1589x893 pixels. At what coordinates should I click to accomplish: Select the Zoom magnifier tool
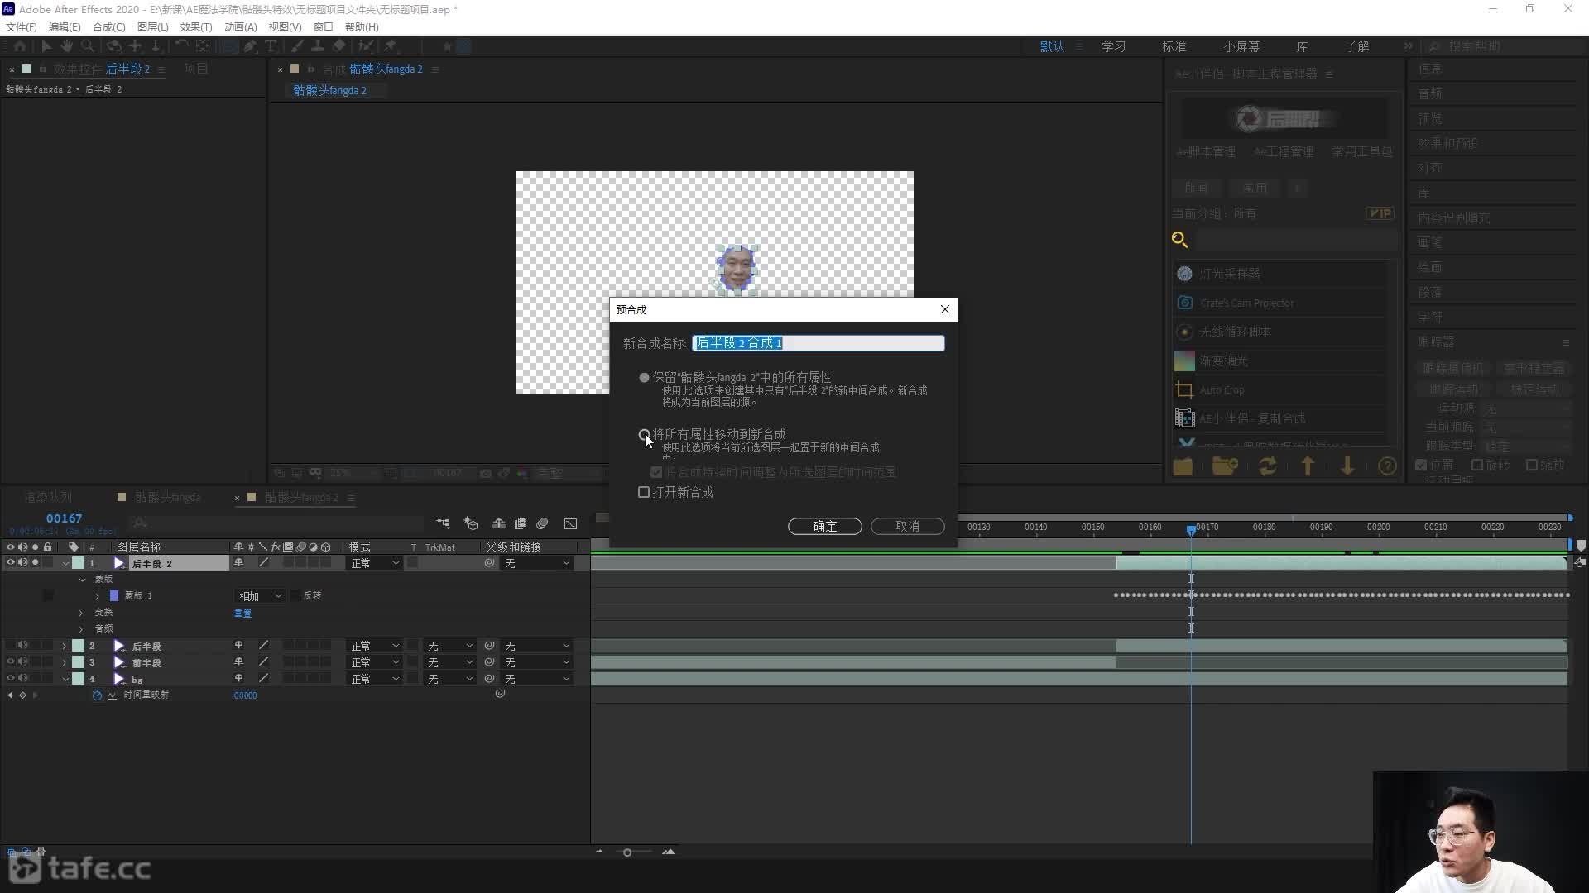coord(88,46)
